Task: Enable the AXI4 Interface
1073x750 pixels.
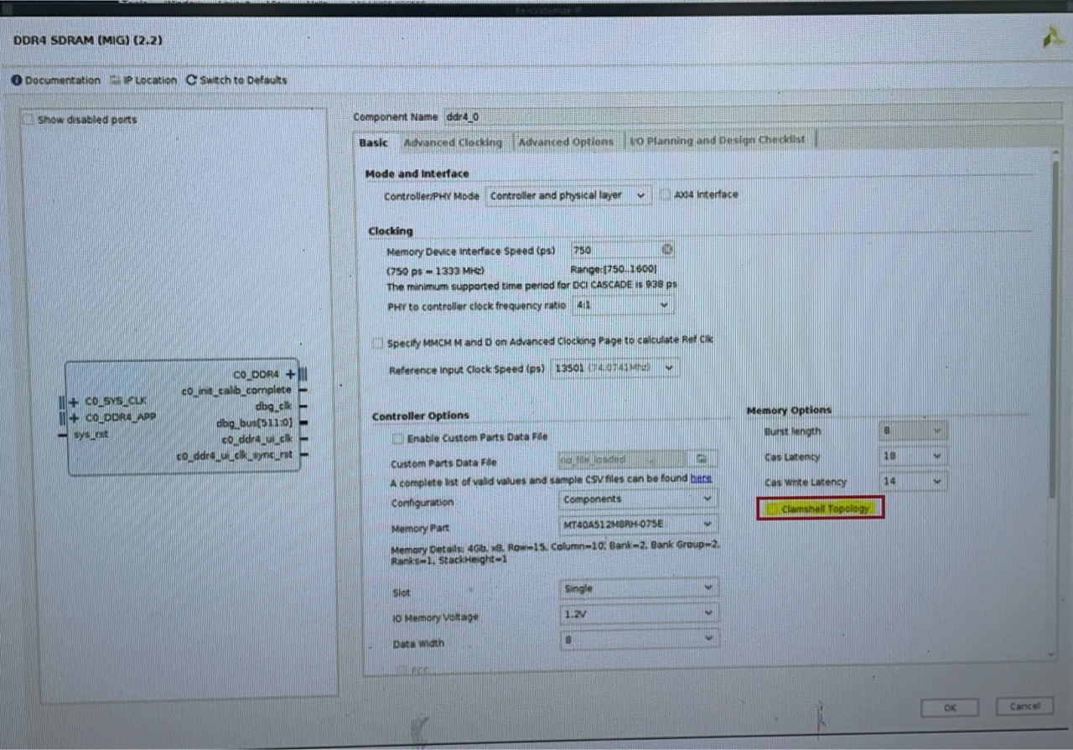Action: pos(665,194)
